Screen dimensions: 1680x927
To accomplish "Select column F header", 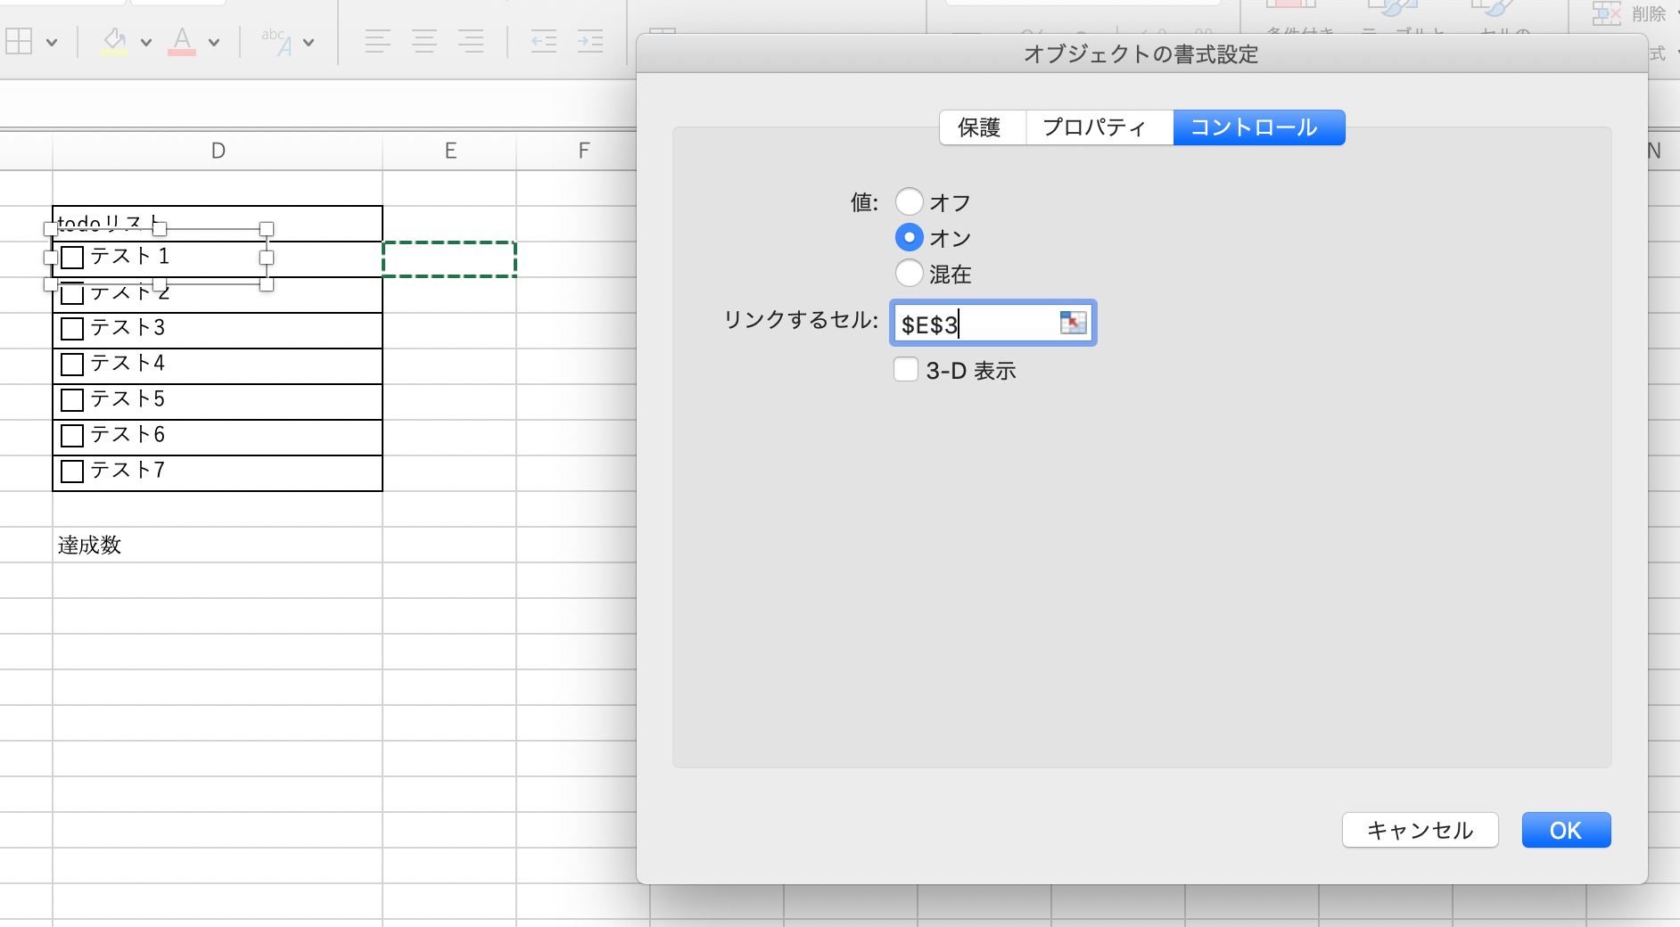I will (583, 151).
